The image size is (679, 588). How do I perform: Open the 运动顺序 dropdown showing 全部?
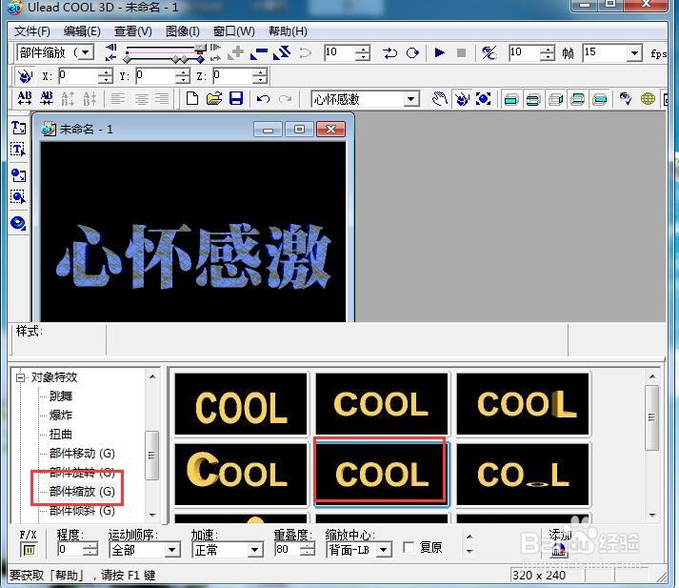(x=172, y=550)
